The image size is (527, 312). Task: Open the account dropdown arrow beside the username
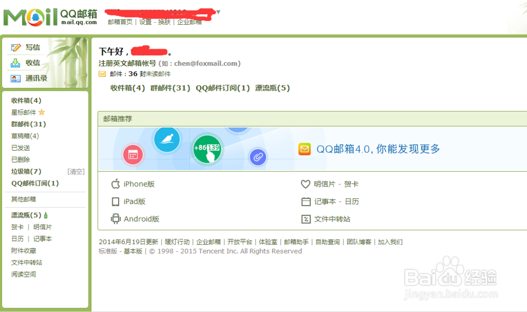[218, 12]
